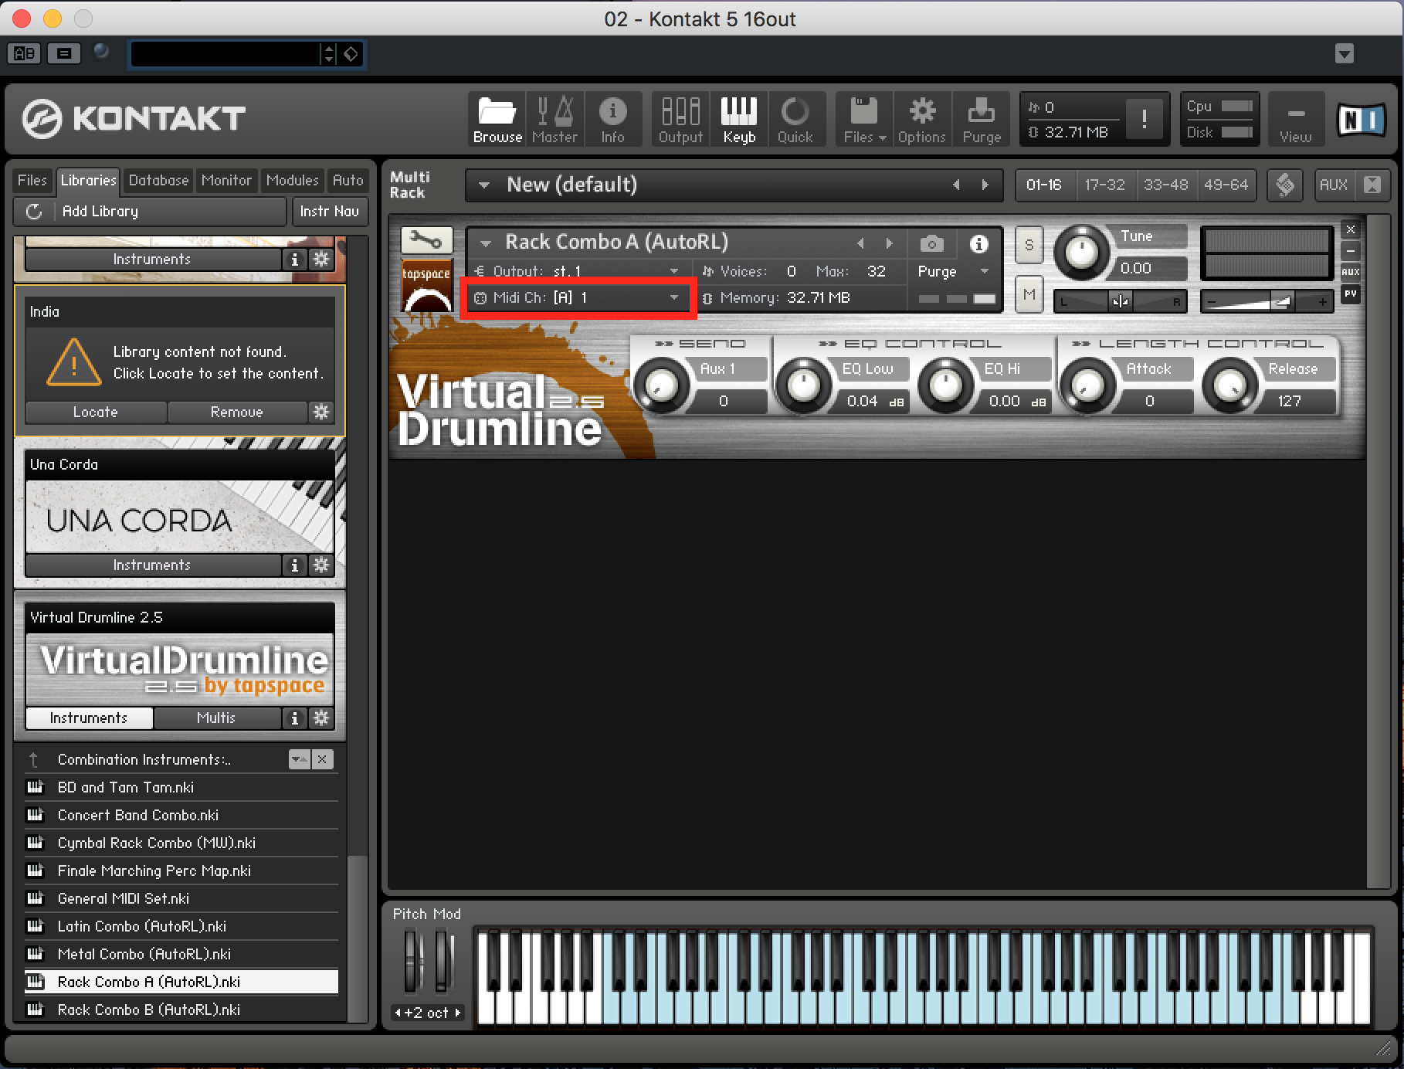Open the Rack Combo A instrument dropdown
This screenshot has height=1069, width=1404.
(485, 243)
